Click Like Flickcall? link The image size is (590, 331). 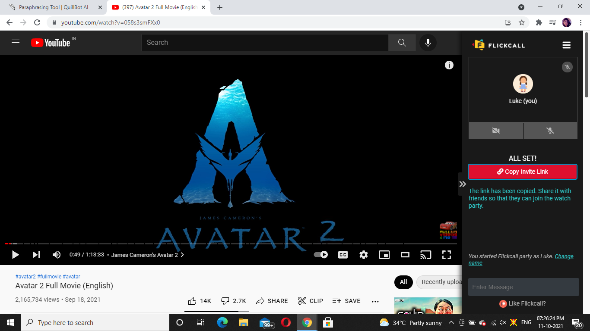523,303
